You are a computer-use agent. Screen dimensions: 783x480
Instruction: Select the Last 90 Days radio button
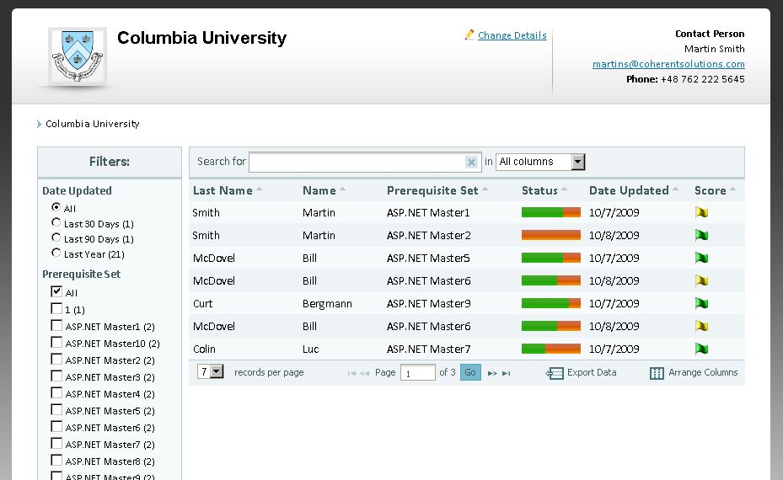pos(56,237)
